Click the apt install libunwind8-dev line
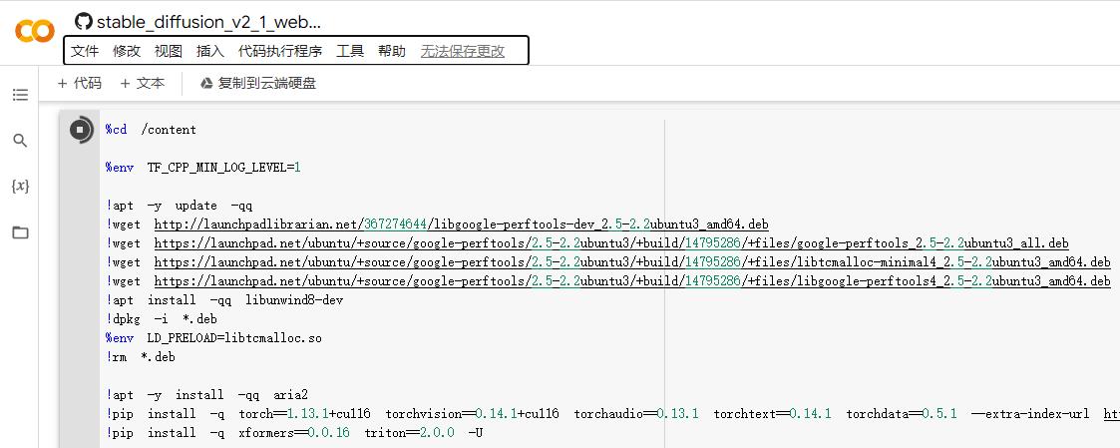Screen dimensions: 1120x448 click(x=224, y=300)
